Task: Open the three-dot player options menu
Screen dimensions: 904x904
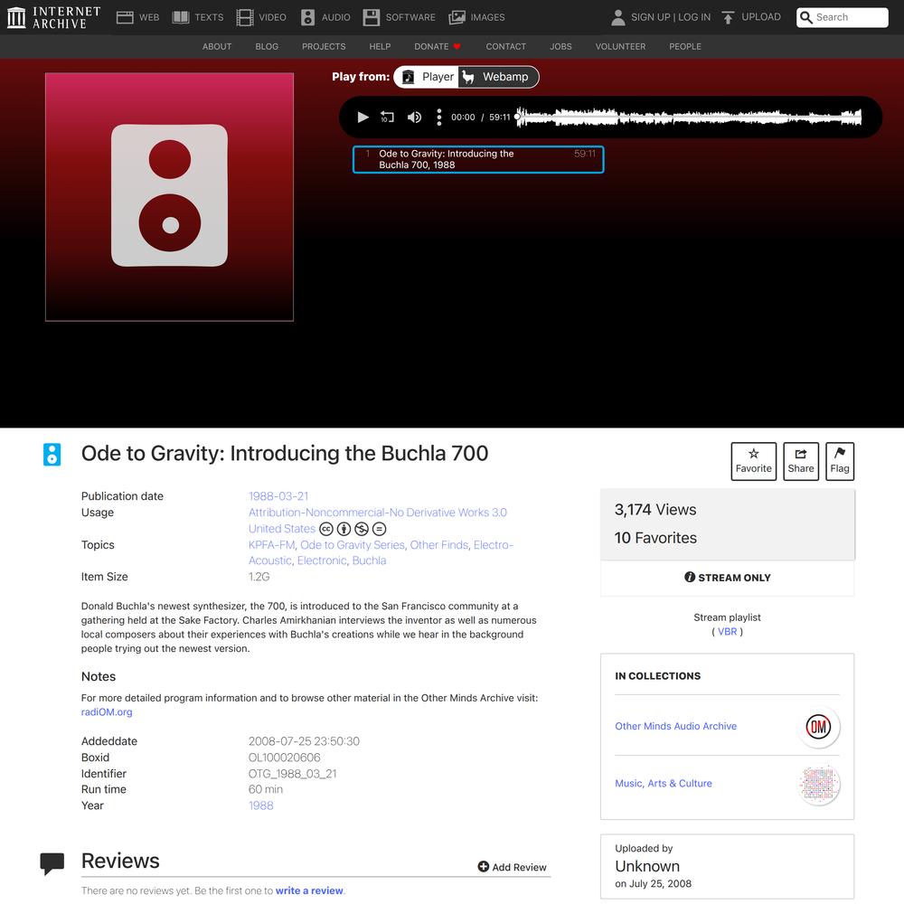Action: [x=439, y=117]
